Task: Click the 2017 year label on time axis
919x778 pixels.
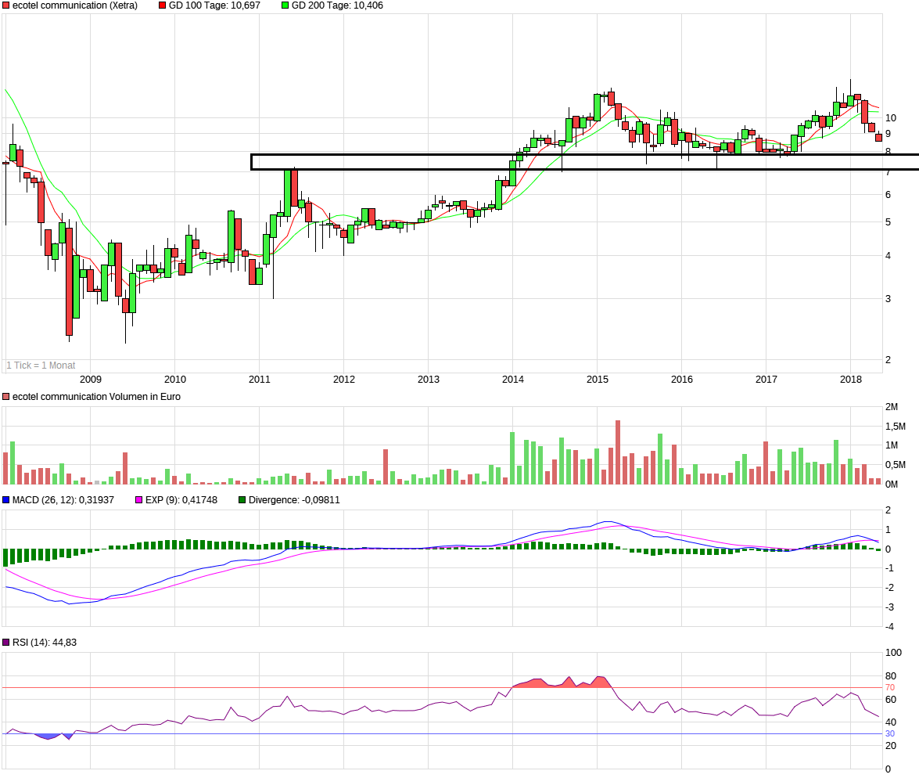Action: (766, 379)
